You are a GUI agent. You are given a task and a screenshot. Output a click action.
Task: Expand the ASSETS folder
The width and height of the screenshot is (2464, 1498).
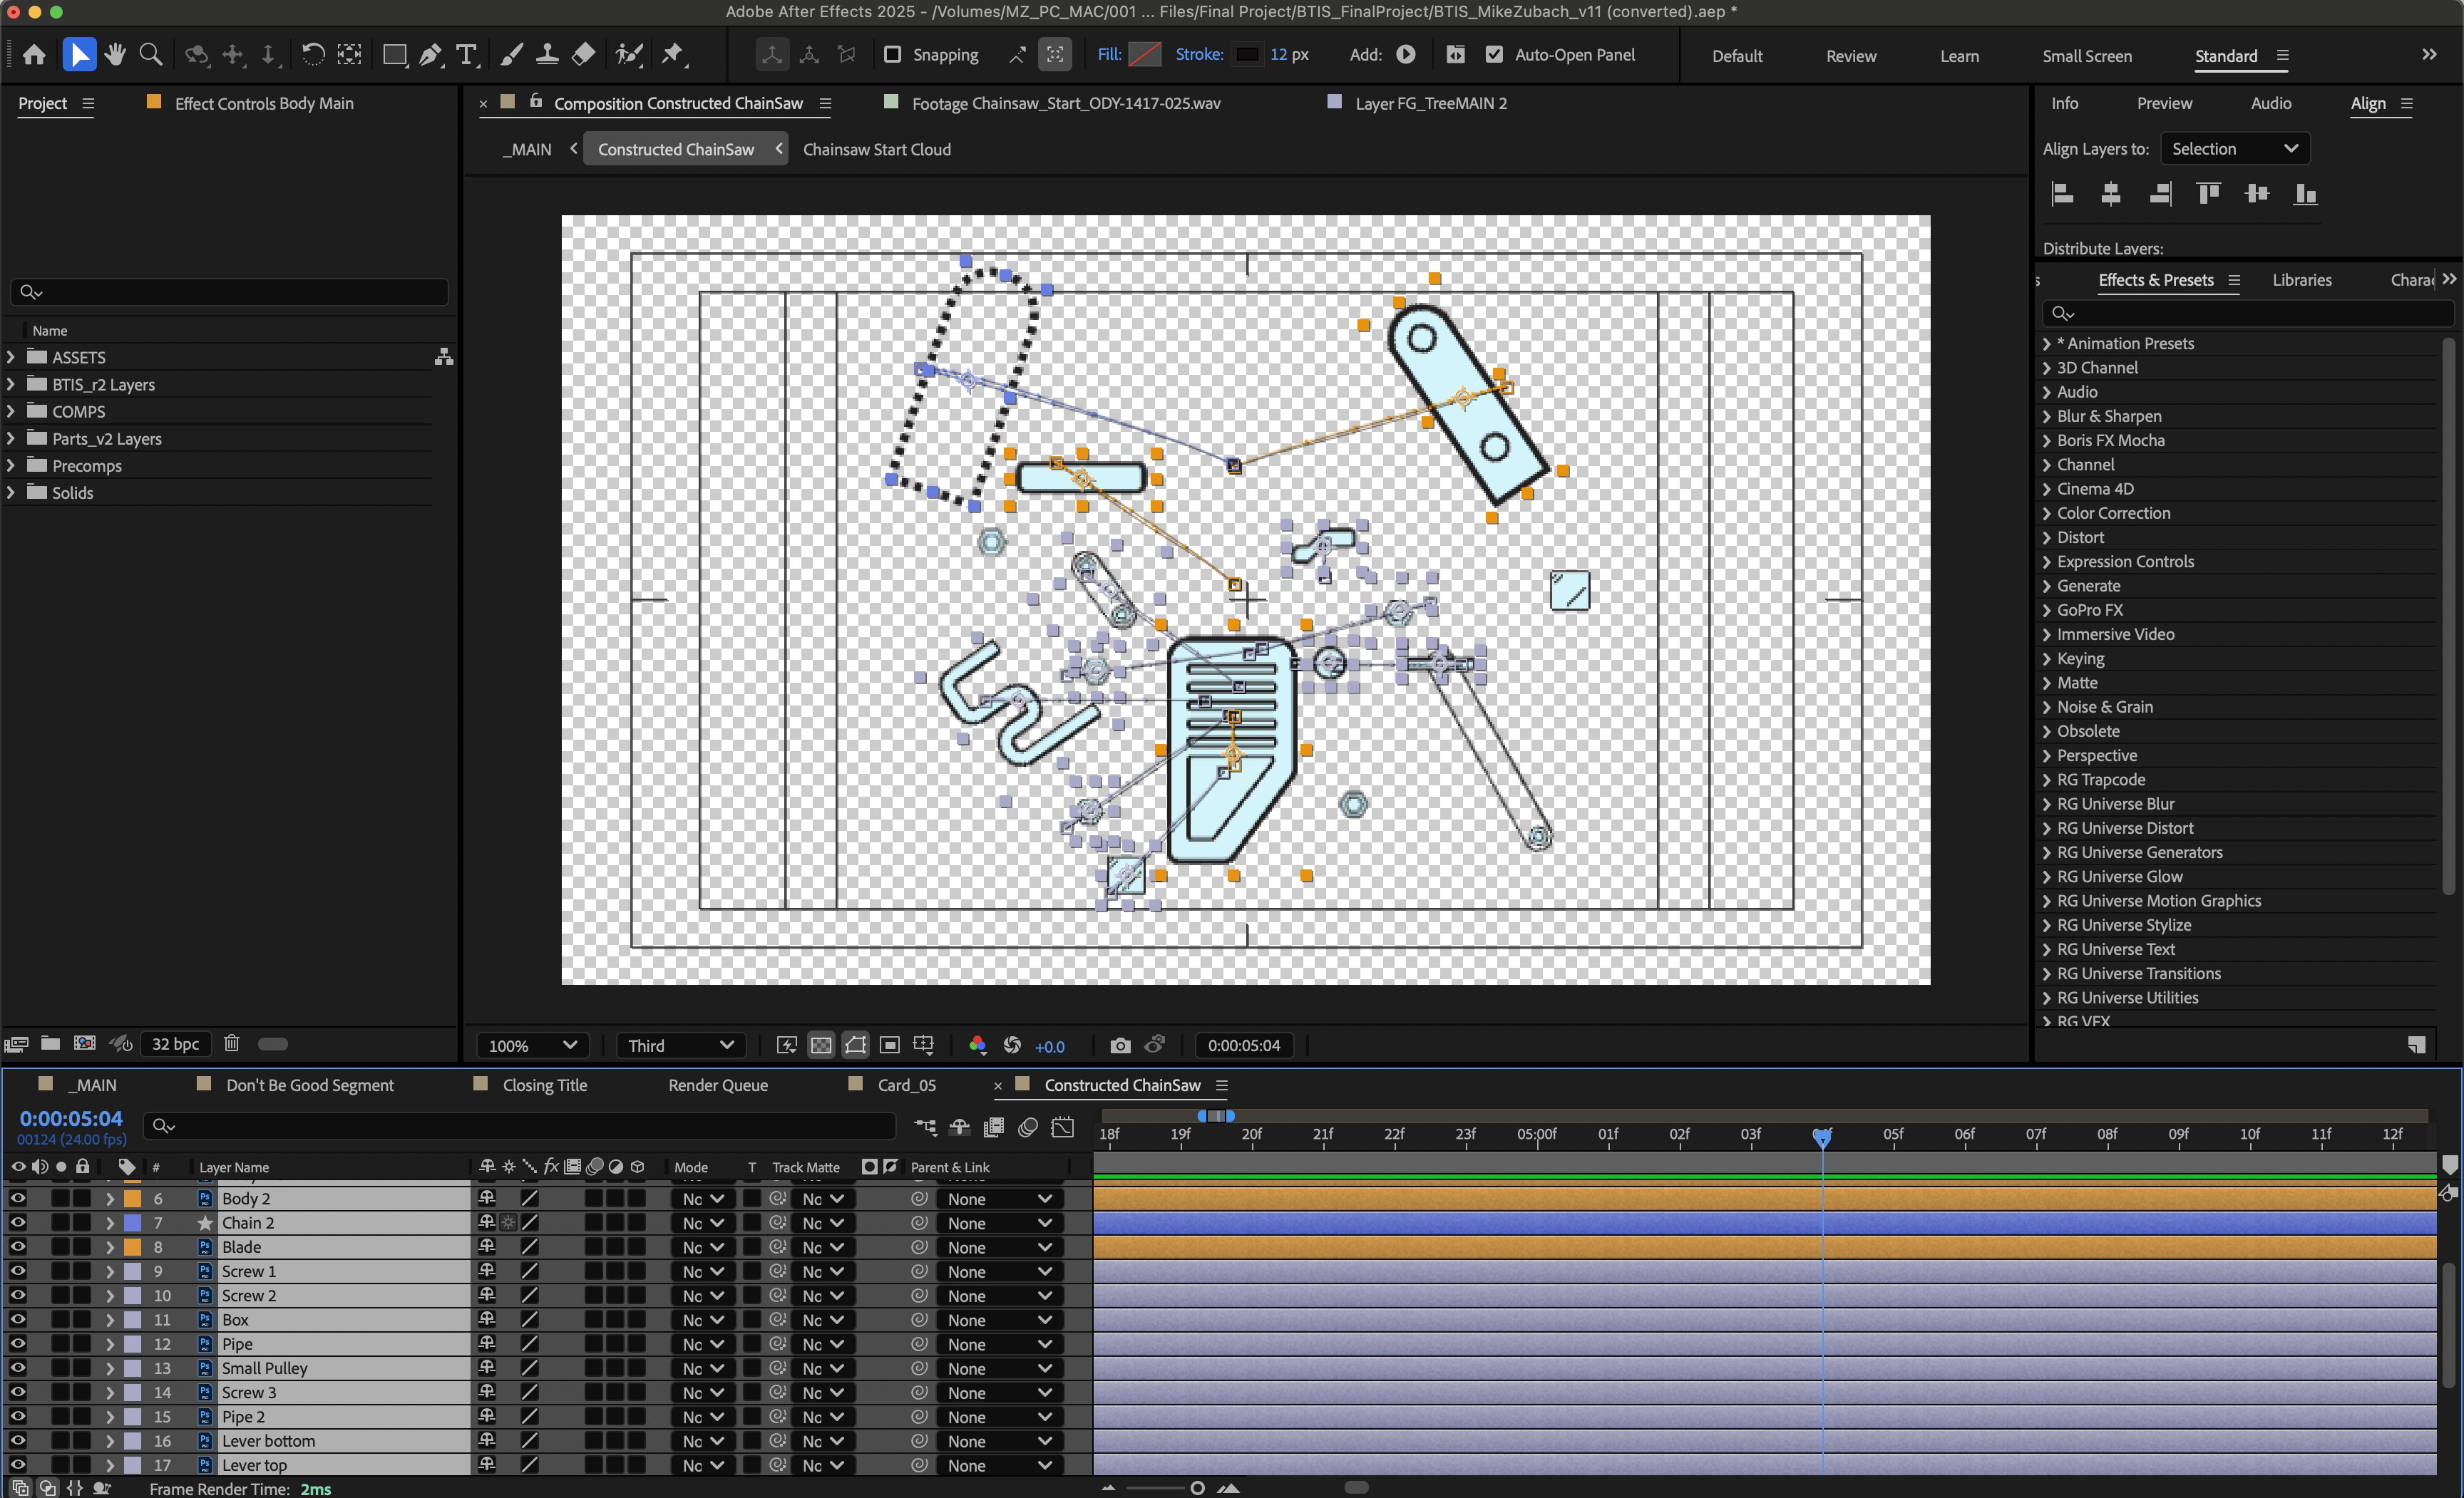pyautogui.click(x=11, y=357)
